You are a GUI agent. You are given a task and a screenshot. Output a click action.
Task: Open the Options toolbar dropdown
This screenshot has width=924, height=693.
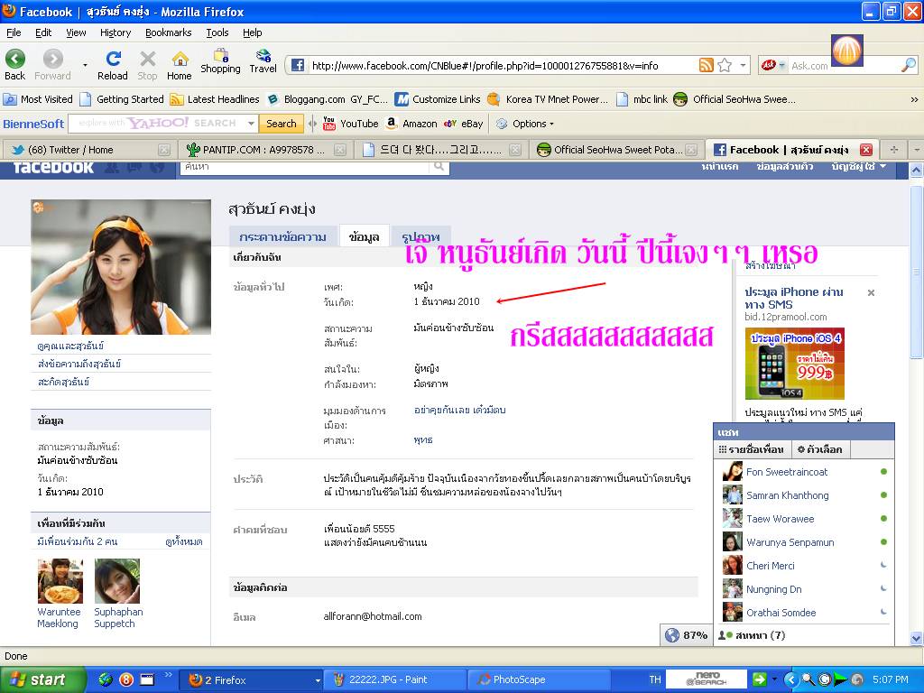pyautogui.click(x=525, y=123)
